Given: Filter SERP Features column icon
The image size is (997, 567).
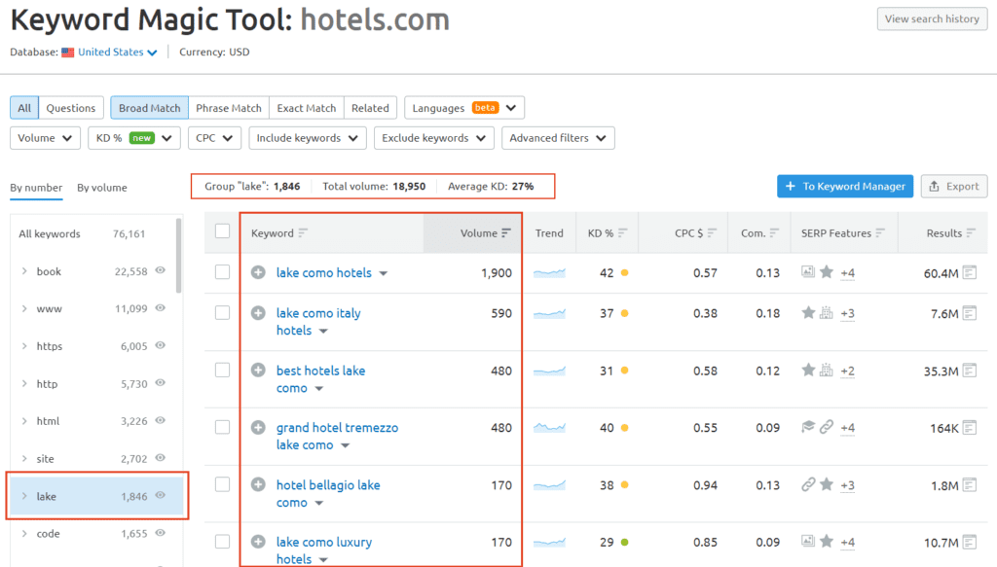Looking at the screenshot, I should pyautogui.click(x=879, y=233).
